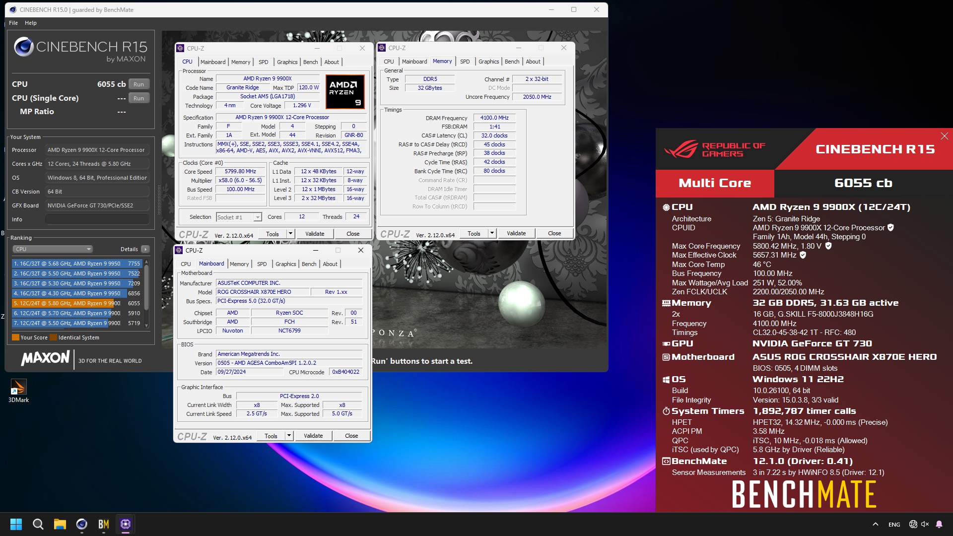Switch to SPD tab in CPU-Z CPU window
This screenshot has width=953, height=536.
pyautogui.click(x=264, y=62)
